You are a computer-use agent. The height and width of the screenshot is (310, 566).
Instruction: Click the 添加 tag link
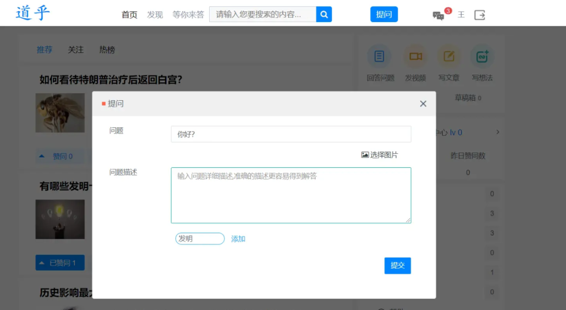[x=238, y=239]
